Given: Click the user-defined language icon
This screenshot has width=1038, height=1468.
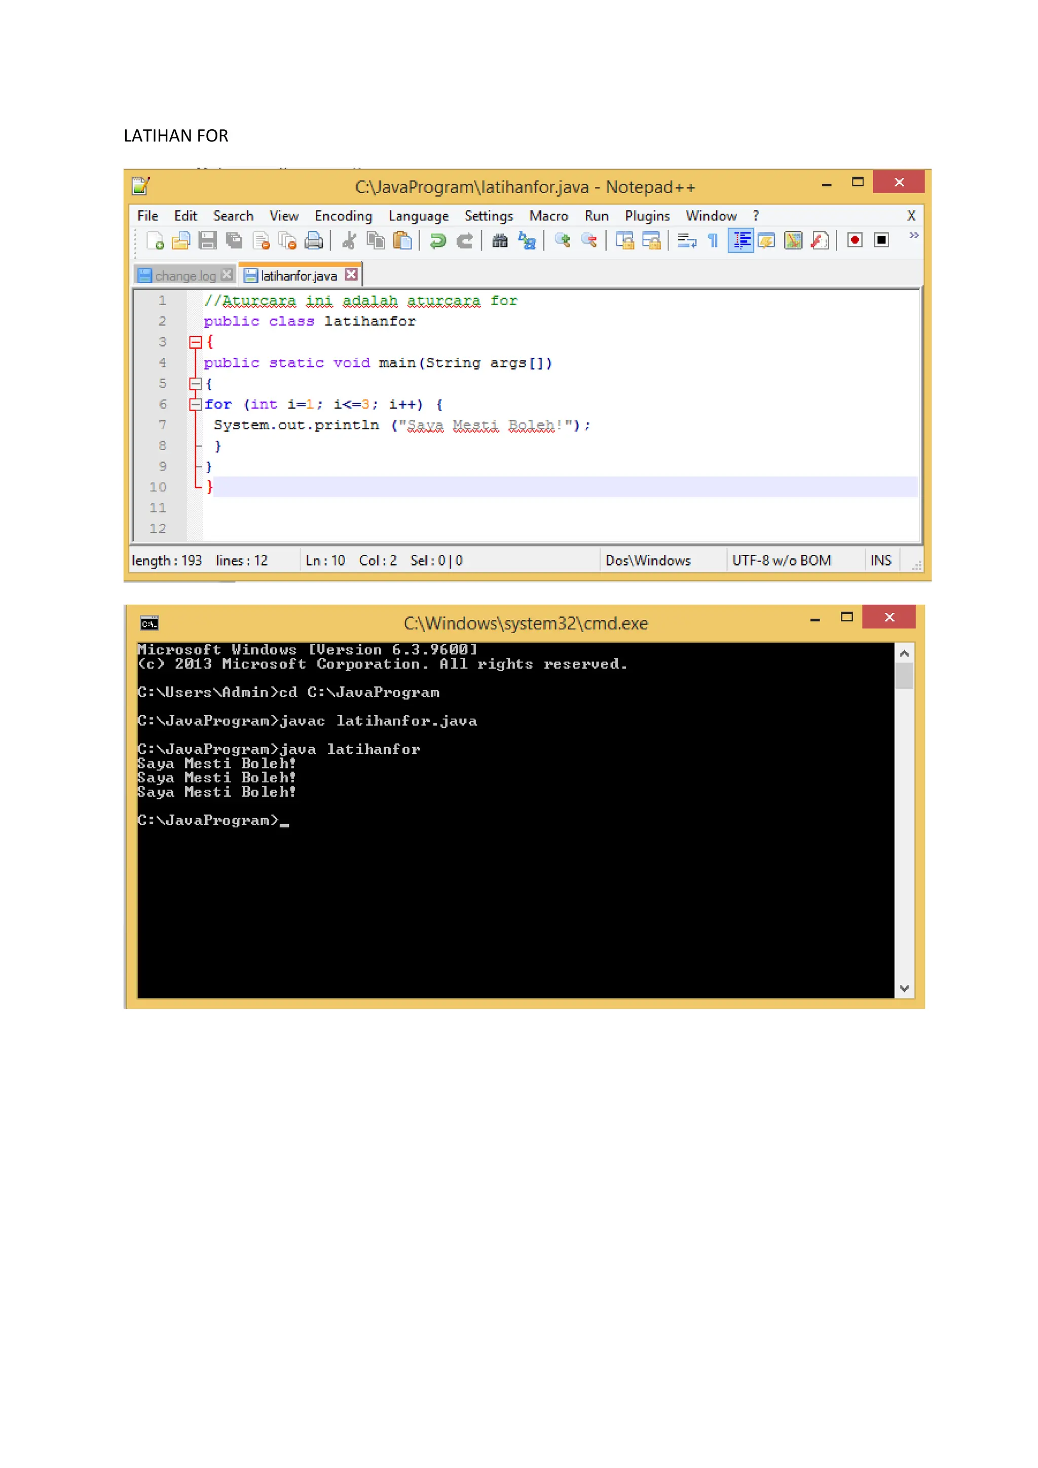Looking at the screenshot, I should 766,240.
